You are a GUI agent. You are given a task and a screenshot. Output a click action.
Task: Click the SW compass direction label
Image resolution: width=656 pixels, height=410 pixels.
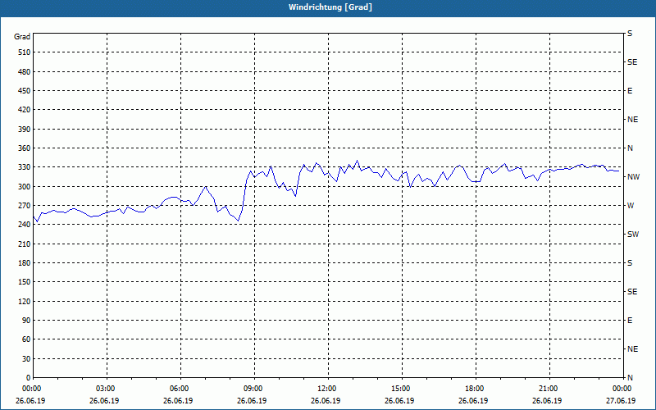633,235
